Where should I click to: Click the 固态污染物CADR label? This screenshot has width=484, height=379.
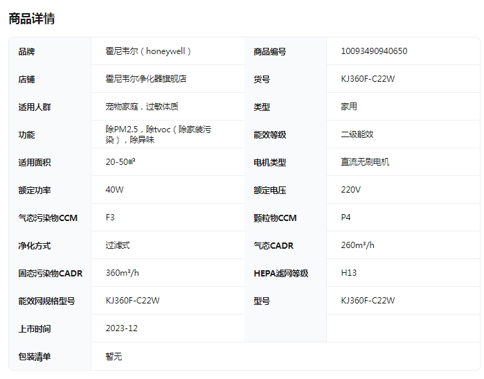tap(51, 274)
